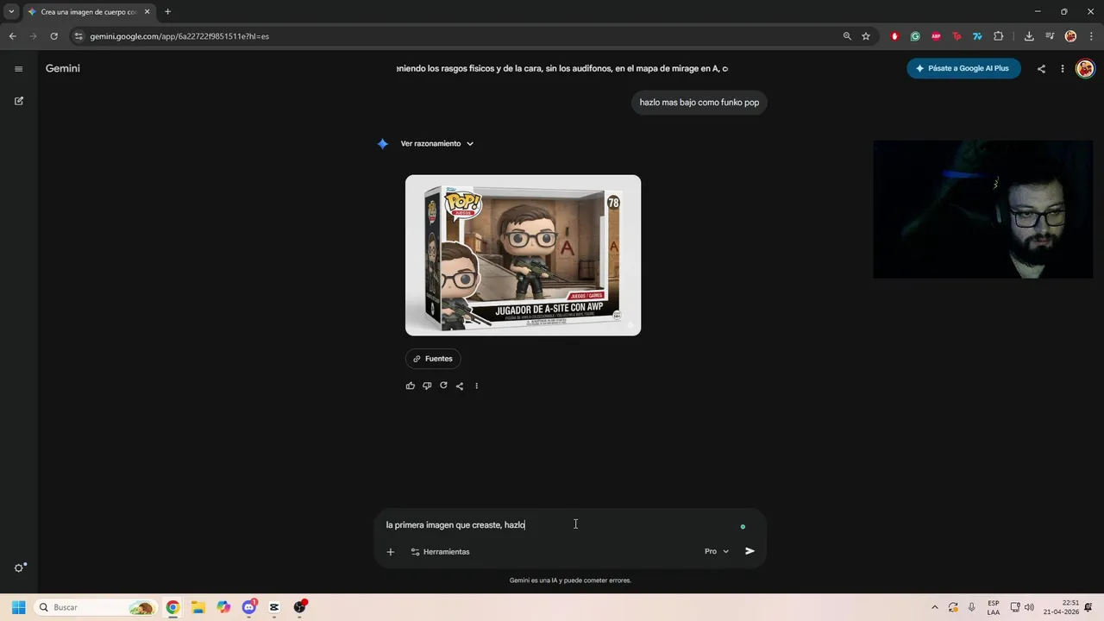Click the plus icon to add files

tap(390, 552)
